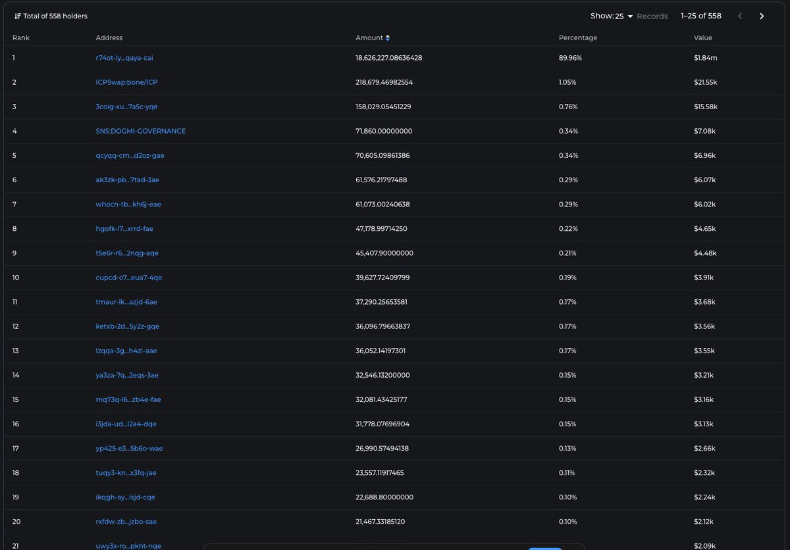
Task: Select amount 37,290.25653581
Action: (382, 301)
